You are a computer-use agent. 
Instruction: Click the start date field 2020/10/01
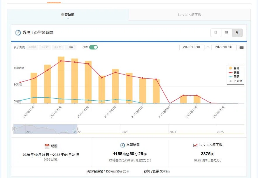coord(192,47)
